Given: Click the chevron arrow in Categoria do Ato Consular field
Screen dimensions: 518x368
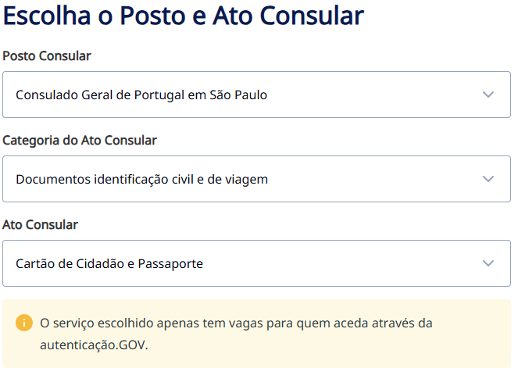Looking at the screenshot, I should [x=488, y=179].
